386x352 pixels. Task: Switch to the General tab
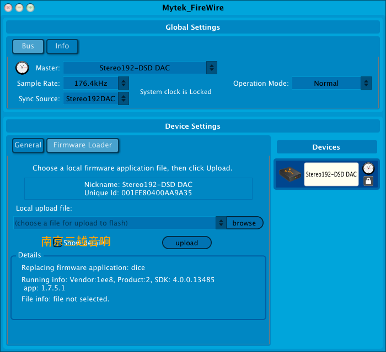(28, 145)
